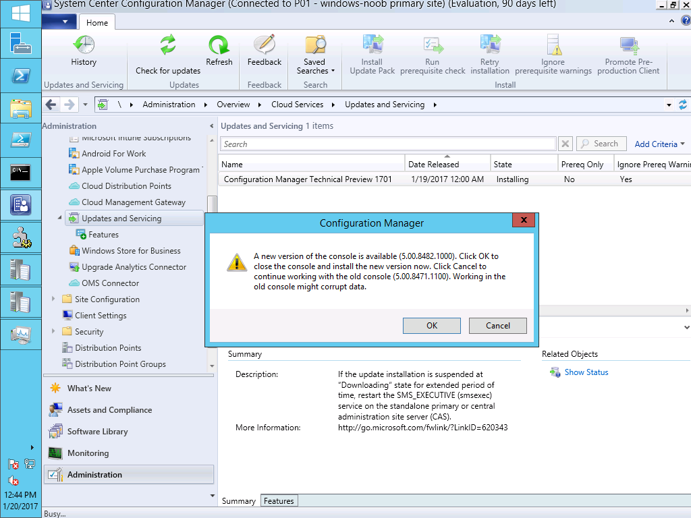Open File Explorer from the taskbar
The width and height of the screenshot is (691, 518).
[x=21, y=109]
